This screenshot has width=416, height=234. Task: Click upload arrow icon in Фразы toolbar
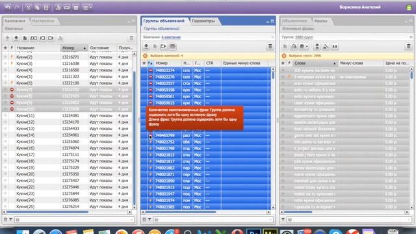[317, 46]
